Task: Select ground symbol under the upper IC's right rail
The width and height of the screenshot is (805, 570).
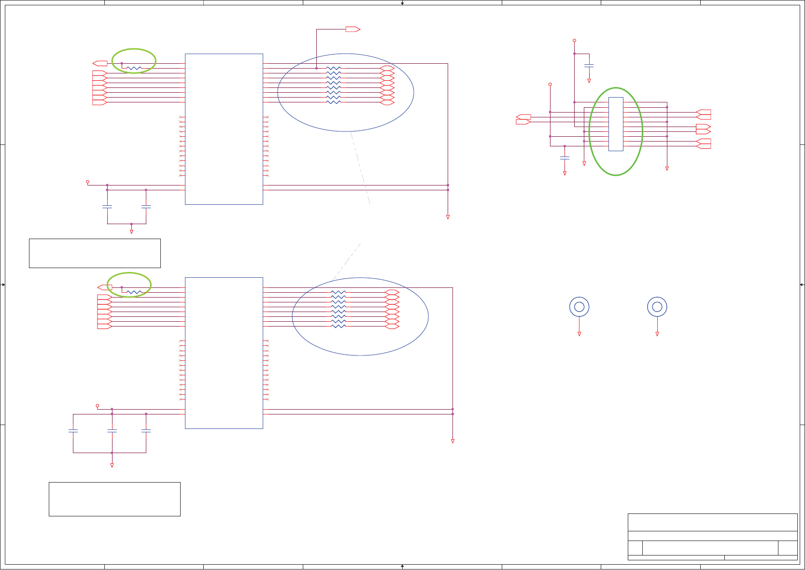Action: (448, 217)
